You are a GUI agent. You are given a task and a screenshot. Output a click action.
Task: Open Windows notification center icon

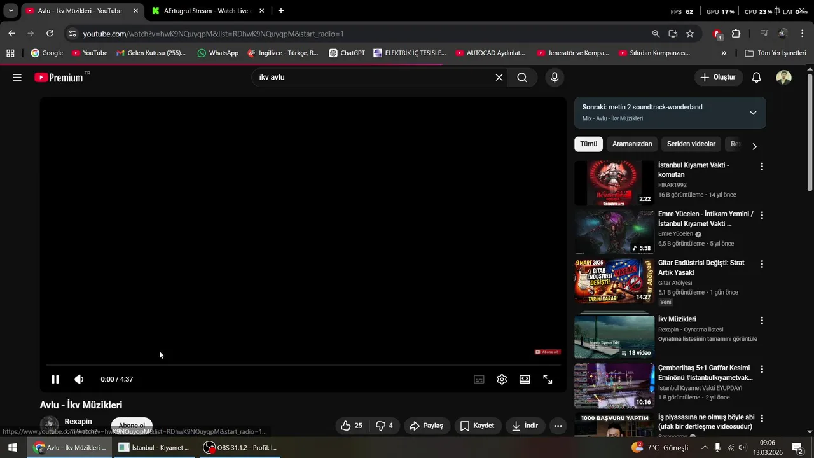tap(797, 448)
